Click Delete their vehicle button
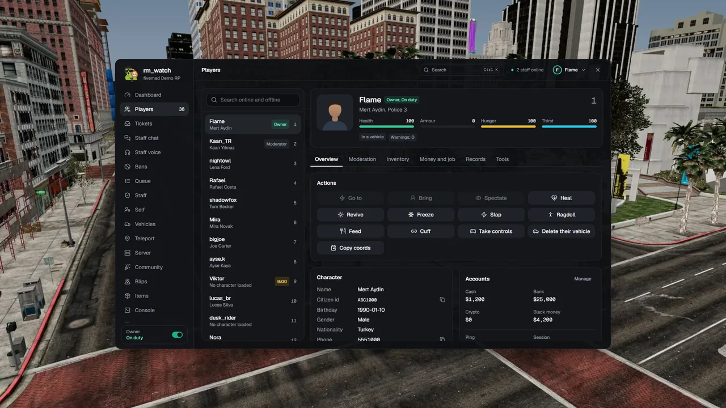The height and width of the screenshot is (408, 726). tap(562, 231)
